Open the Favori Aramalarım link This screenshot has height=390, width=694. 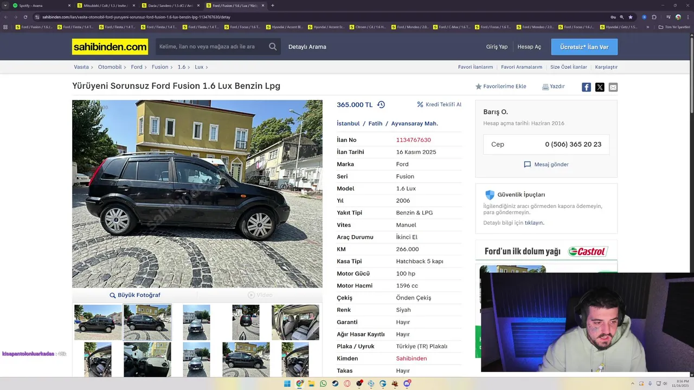(x=522, y=67)
